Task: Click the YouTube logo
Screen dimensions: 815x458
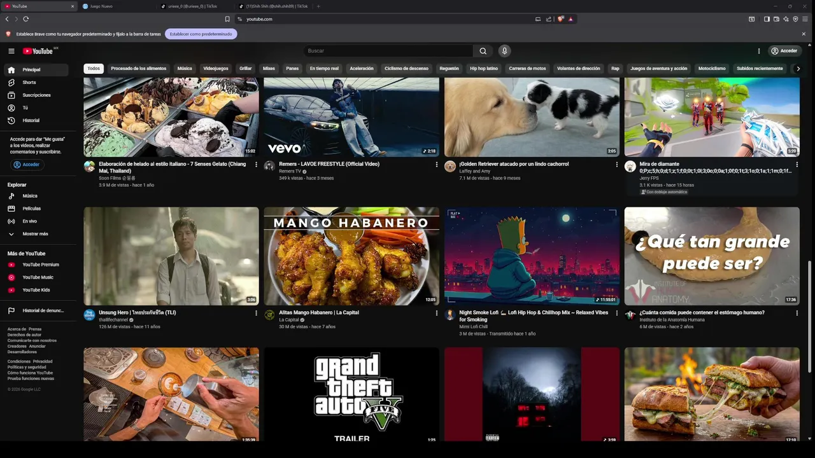Action: [39, 51]
